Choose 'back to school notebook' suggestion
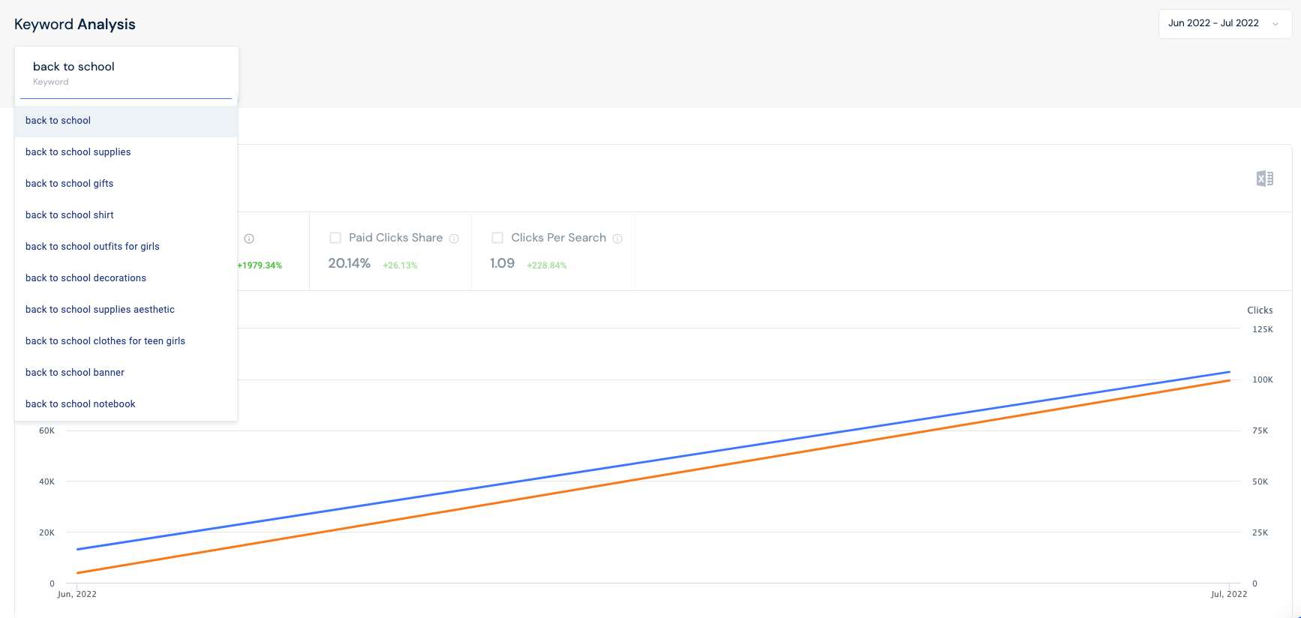The image size is (1301, 618). (80, 404)
